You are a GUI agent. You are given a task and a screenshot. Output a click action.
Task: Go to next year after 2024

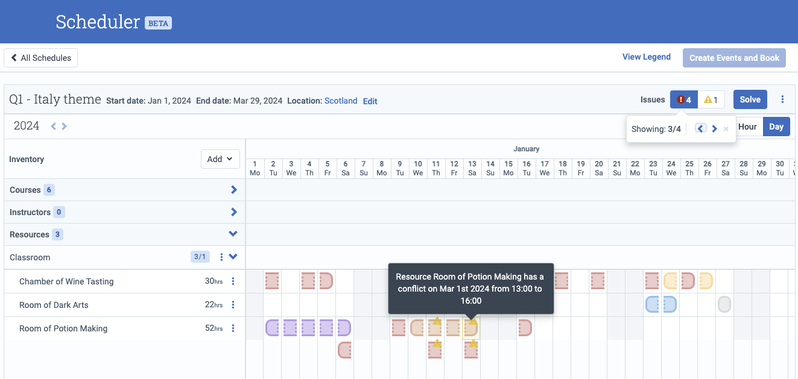pos(64,126)
